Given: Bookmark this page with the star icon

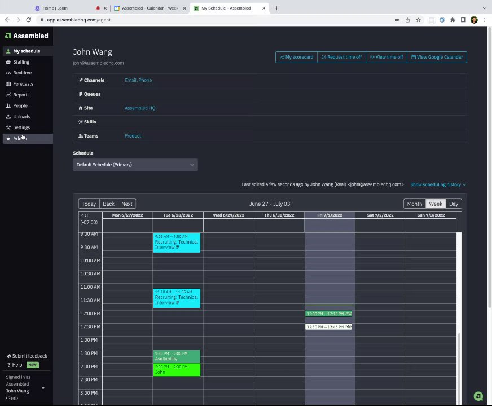Looking at the screenshot, I should click(418, 20).
